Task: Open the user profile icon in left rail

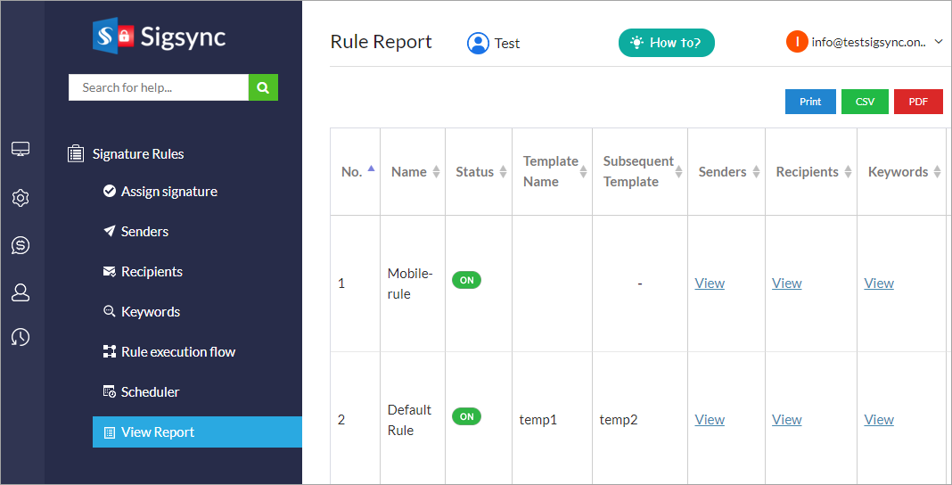Action: 21,292
